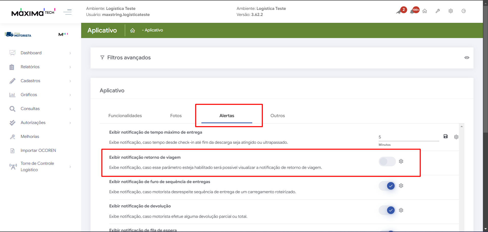Click the header settings gear icon
Image resolution: width=488 pixels, height=232 pixels.
click(x=451, y=11)
